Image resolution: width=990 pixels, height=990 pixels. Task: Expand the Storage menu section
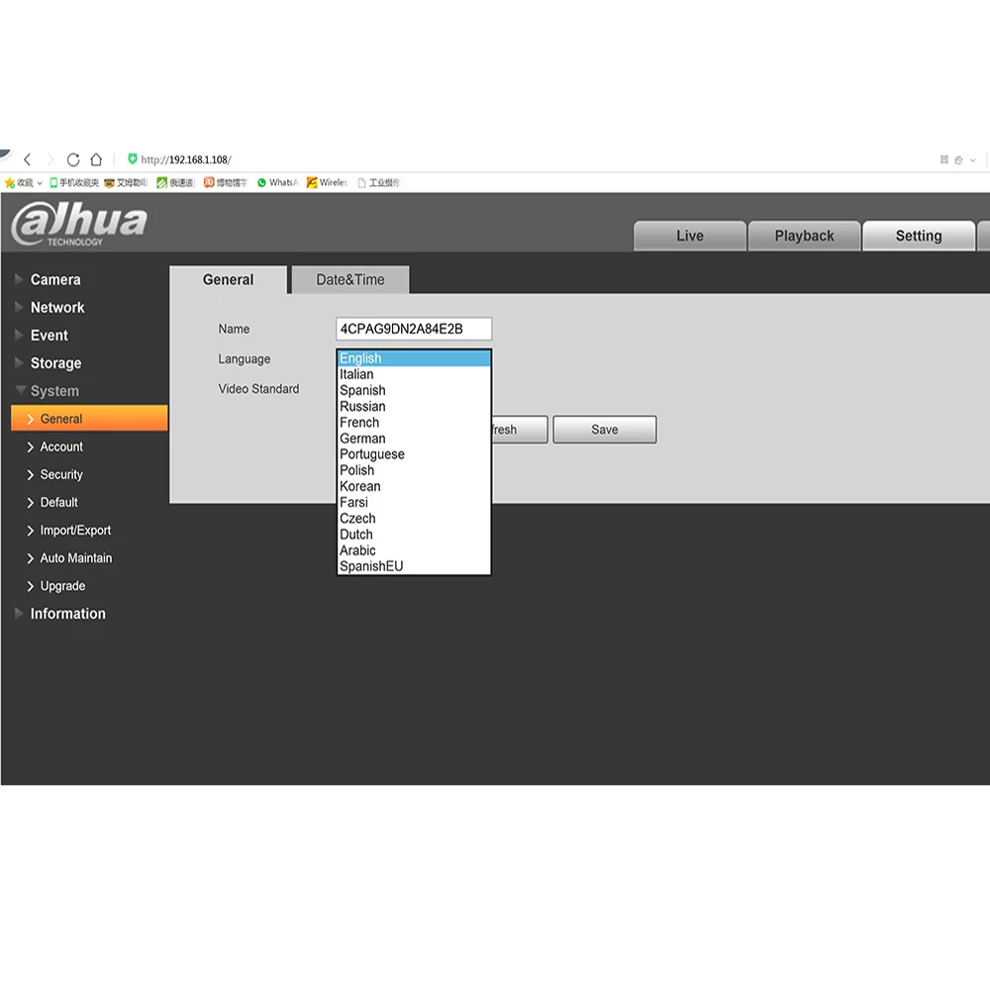pos(49,363)
